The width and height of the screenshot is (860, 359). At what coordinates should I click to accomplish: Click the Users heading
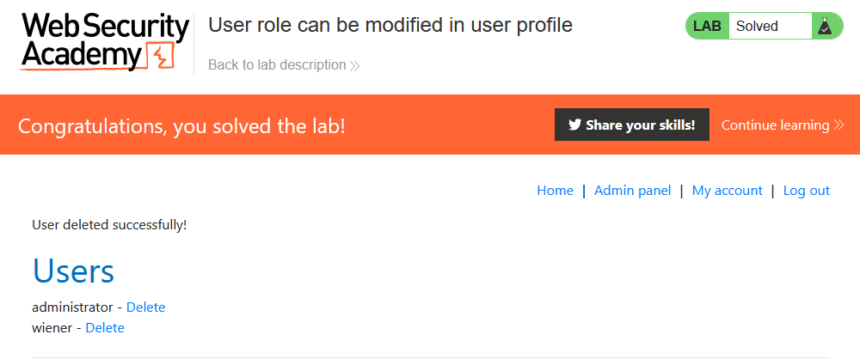click(x=73, y=271)
